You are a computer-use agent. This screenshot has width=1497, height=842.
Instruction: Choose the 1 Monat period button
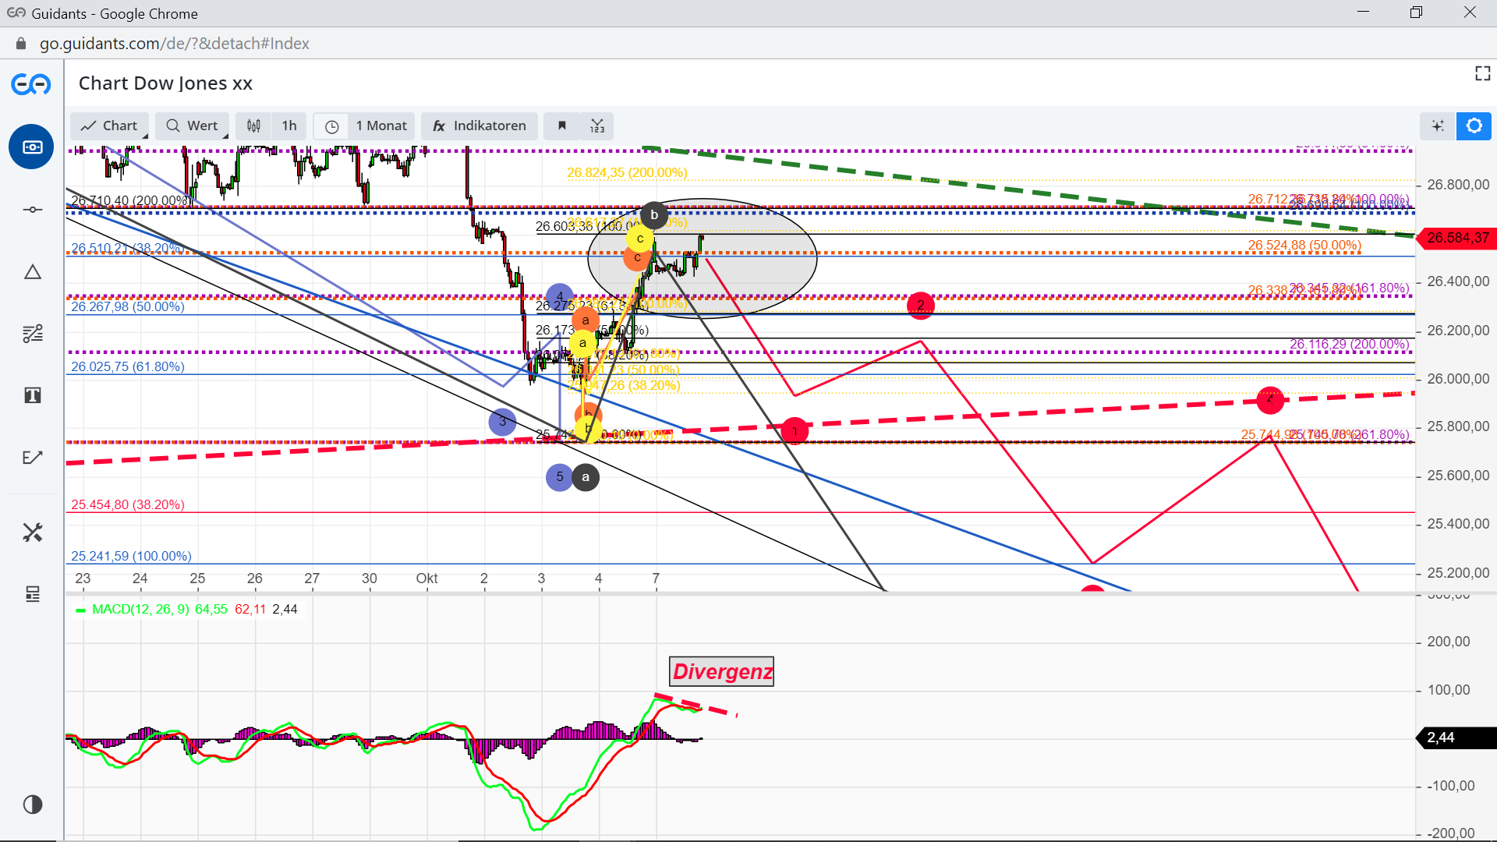(x=381, y=126)
